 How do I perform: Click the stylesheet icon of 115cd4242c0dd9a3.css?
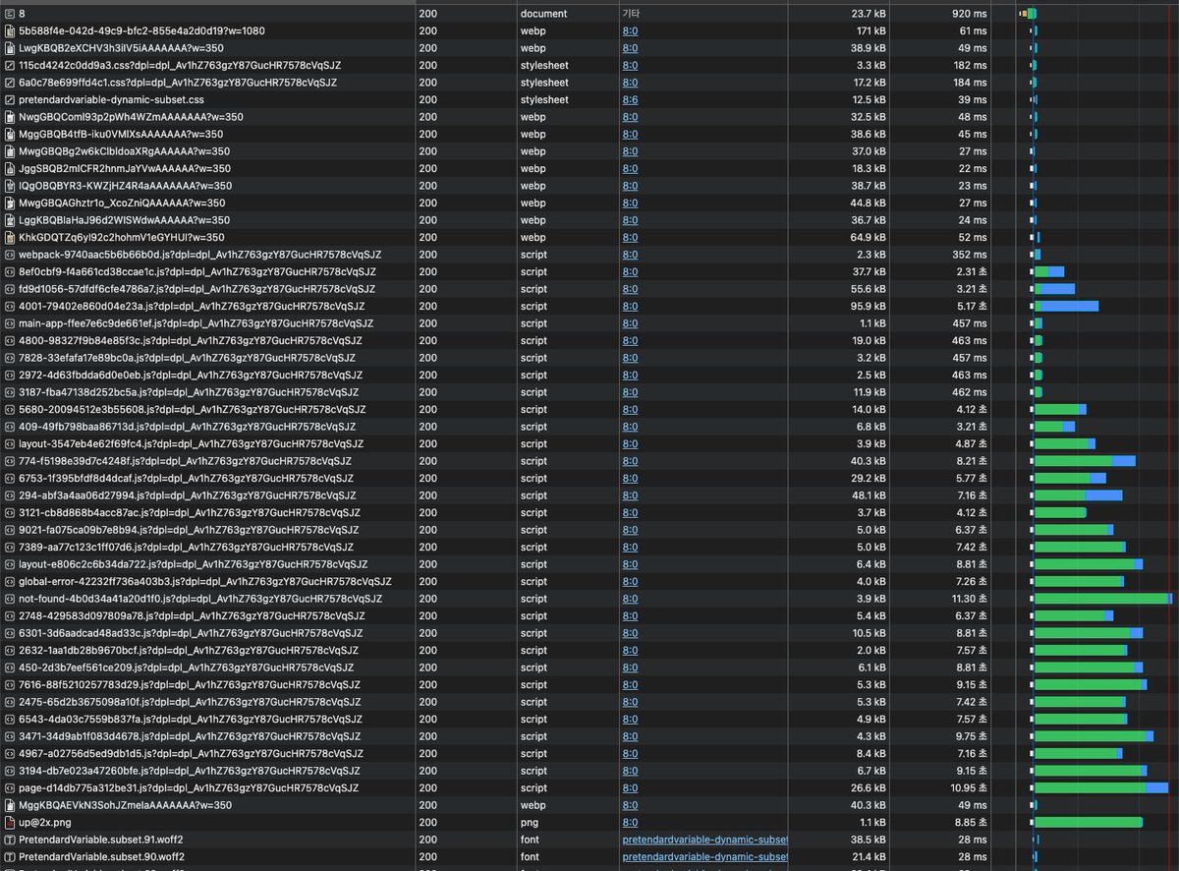(10, 65)
